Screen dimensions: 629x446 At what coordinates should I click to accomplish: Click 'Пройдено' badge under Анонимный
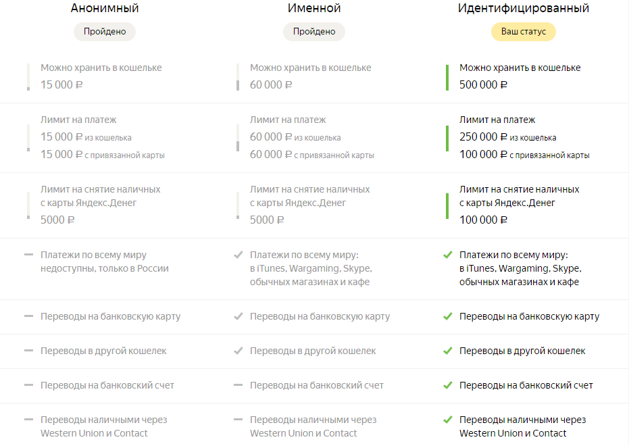(105, 32)
